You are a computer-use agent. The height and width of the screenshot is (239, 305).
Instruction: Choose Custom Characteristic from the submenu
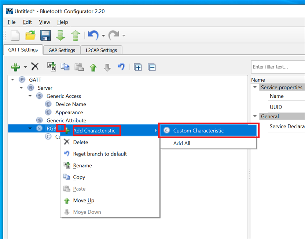tap(198, 131)
